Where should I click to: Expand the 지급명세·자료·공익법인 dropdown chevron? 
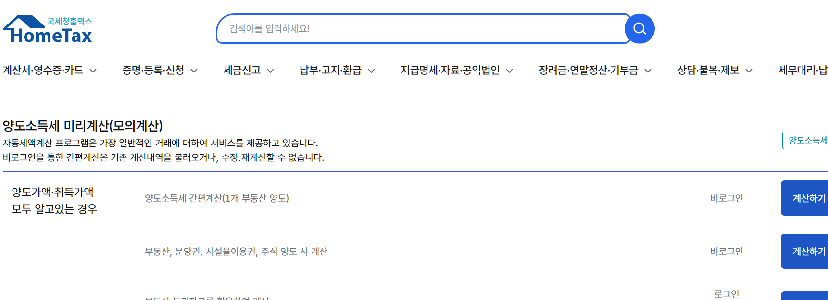(x=509, y=71)
